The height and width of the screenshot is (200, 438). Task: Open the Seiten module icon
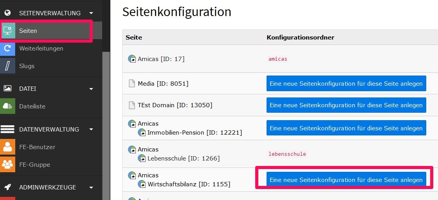coord(8,31)
